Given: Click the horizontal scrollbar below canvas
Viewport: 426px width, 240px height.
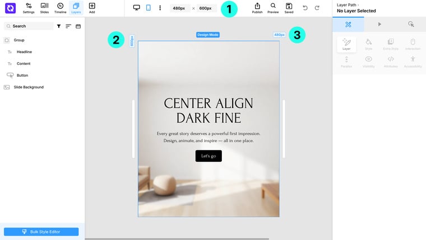Looking at the screenshot, I should (x=177, y=239).
